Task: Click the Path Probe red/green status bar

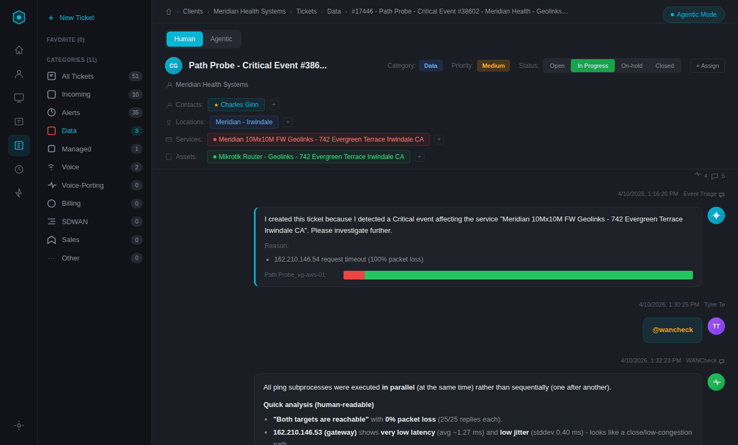Action: tap(518, 275)
